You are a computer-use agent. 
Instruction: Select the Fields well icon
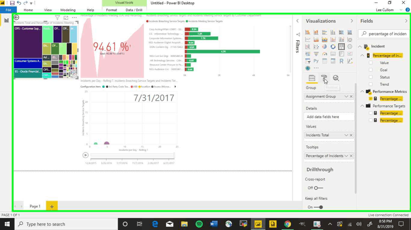click(312, 78)
